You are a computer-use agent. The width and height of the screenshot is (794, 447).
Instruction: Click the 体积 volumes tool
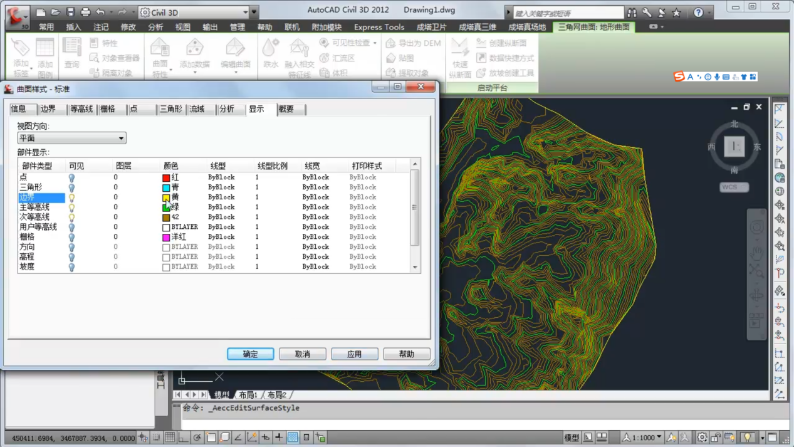click(333, 73)
